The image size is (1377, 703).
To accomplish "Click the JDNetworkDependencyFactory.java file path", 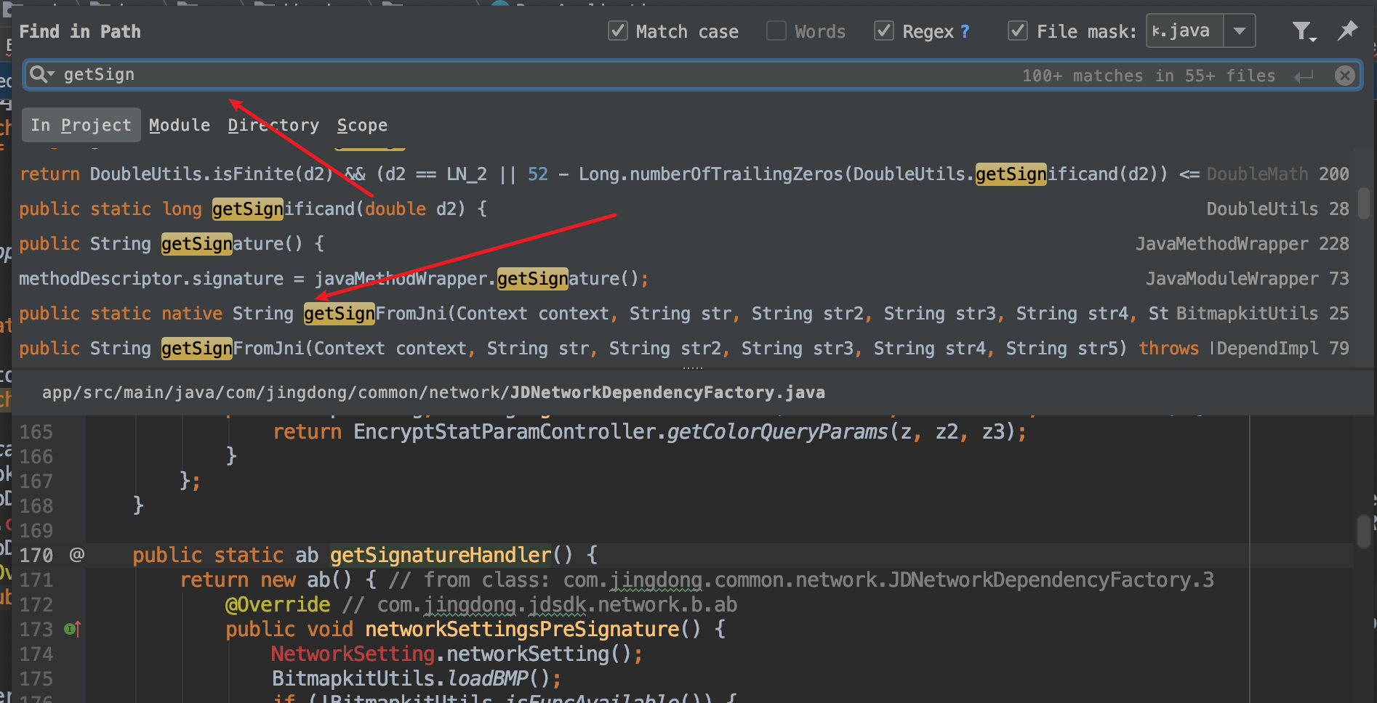I will click(433, 393).
